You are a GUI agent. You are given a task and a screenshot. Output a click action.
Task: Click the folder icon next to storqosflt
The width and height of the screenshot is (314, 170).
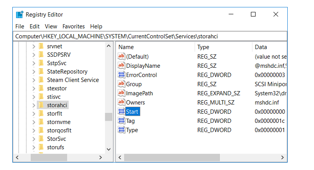pyautogui.click(x=41, y=130)
